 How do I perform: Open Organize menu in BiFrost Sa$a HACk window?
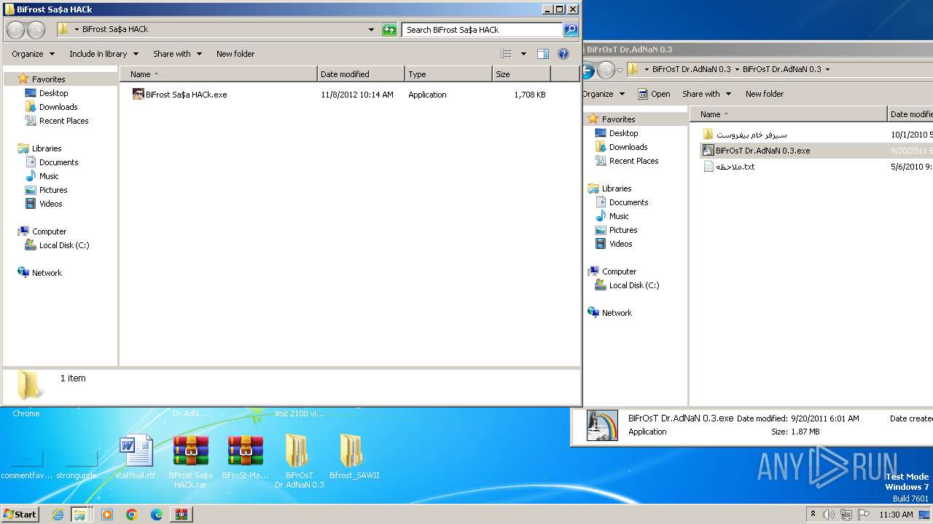(x=33, y=54)
